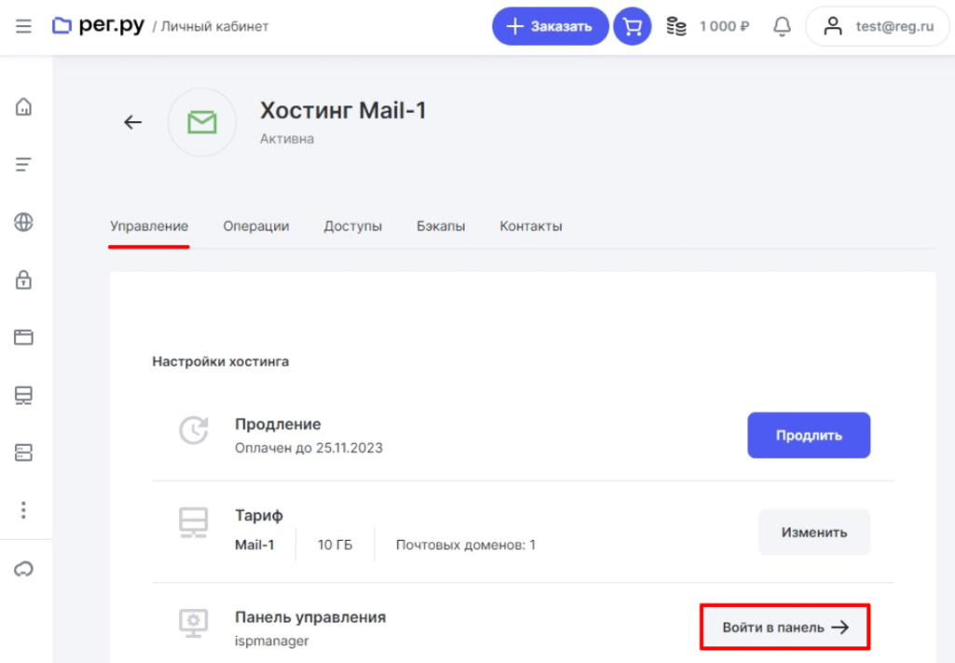
Task: Open the cloud icon in sidebar
Action: (x=23, y=569)
